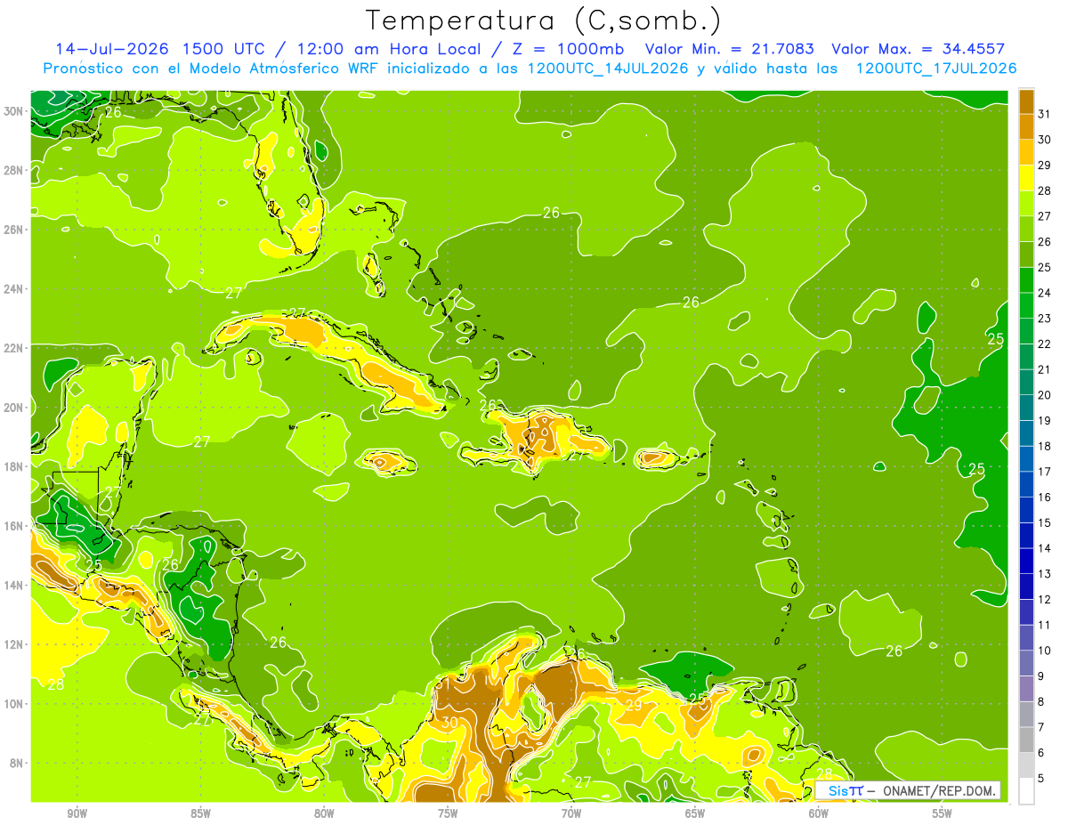Pick the blue legend swatch between 16 and 17

pos(1026,484)
